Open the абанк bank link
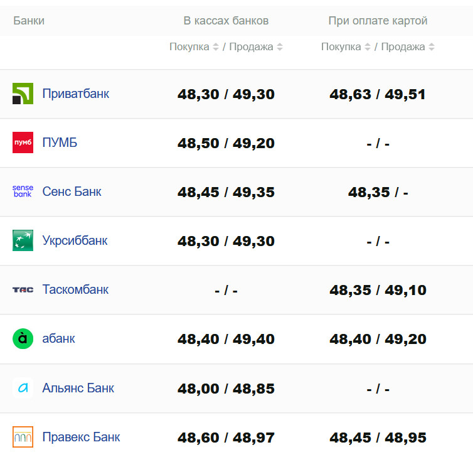473x457 pixels. pyautogui.click(x=58, y=338)
